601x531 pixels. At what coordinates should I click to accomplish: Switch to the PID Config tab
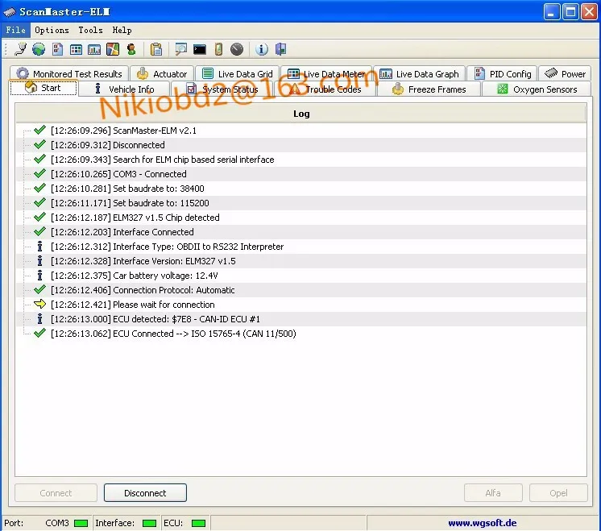503,73
